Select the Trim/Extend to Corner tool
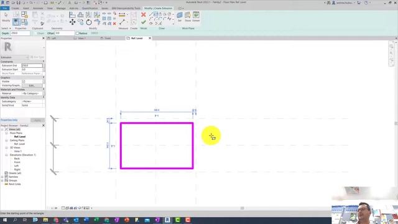This screenshot has height=224, width=398. (97, 22)
